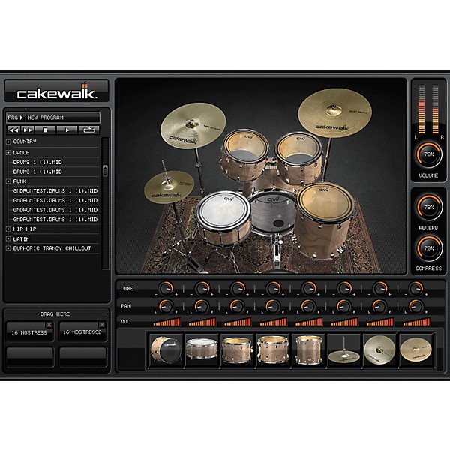Expand the Latin pattern folder
The height and width of the screenshot is (450, 450).
point(8,238)
